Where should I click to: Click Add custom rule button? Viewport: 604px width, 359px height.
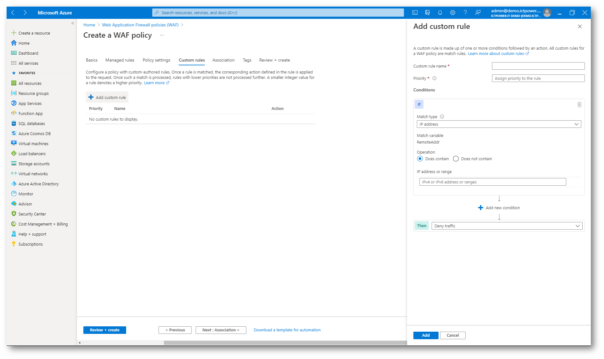(x=107, y=97)
